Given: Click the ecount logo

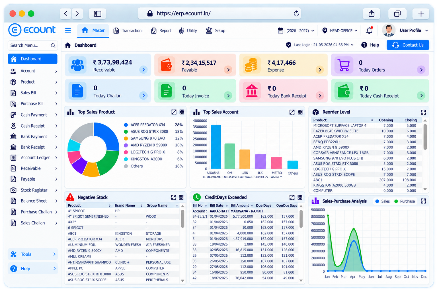Looking at the screenshot, I should pyautogui.click(x=32, y=30).
